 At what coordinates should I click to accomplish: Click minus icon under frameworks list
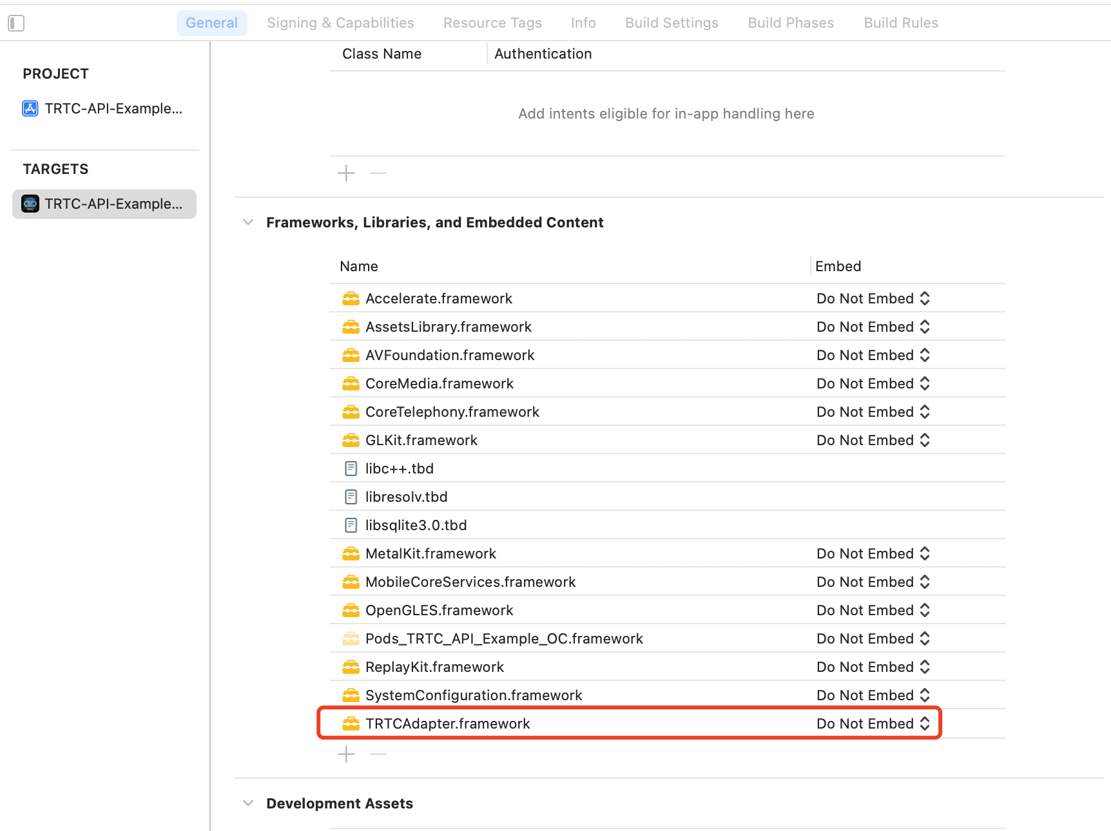point(378,754)
